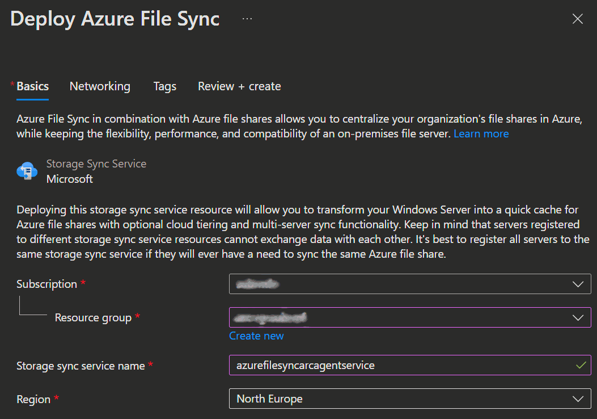The width and height of the screenshot is (597, 419).
Task: Close the Deploy Azure File Sync blade
Action: (577, 19)
